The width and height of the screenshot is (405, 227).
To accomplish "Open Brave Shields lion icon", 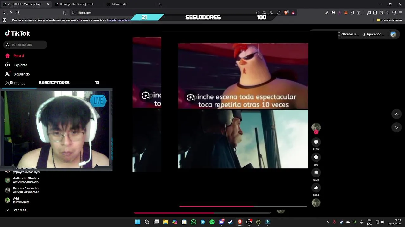I will click(x=286, y=13).
